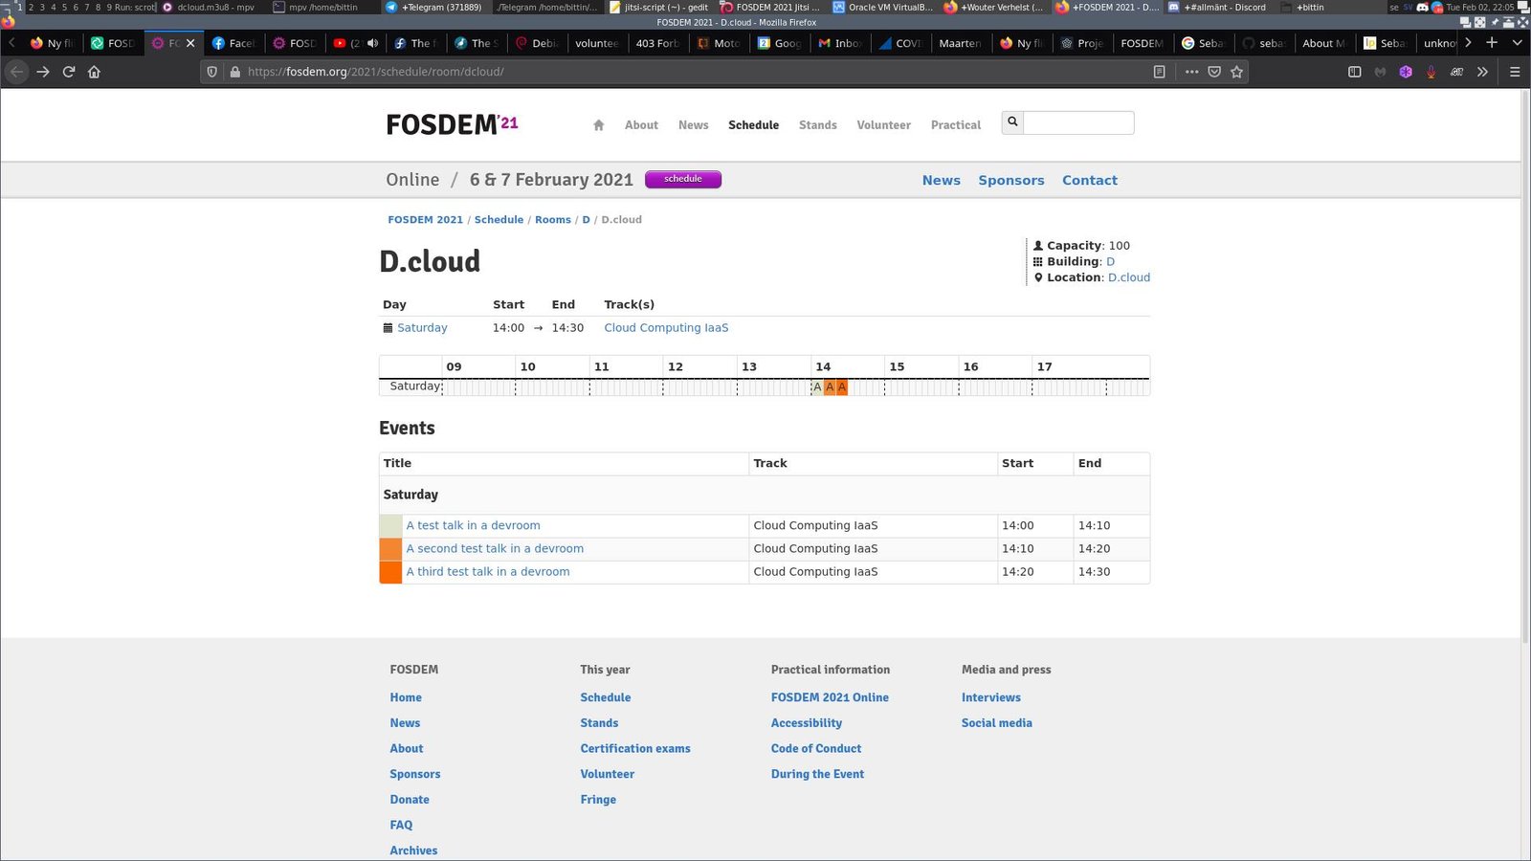Screen dimensions: 1531x861
Task: Open the page actions three-dot menu
Action: click(x=1191, y=72)
